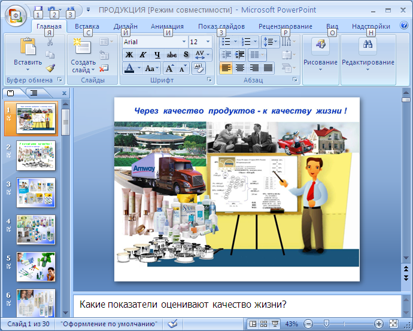Select justify text alignment button

268,68
